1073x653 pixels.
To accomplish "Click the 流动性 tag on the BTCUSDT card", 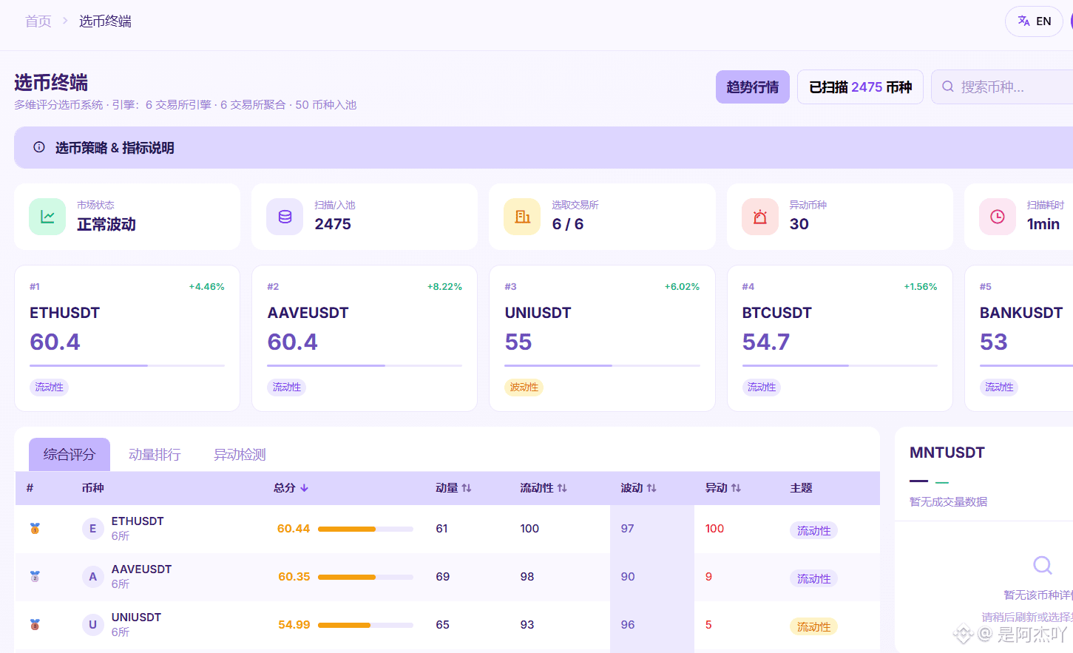I will 762,387.
